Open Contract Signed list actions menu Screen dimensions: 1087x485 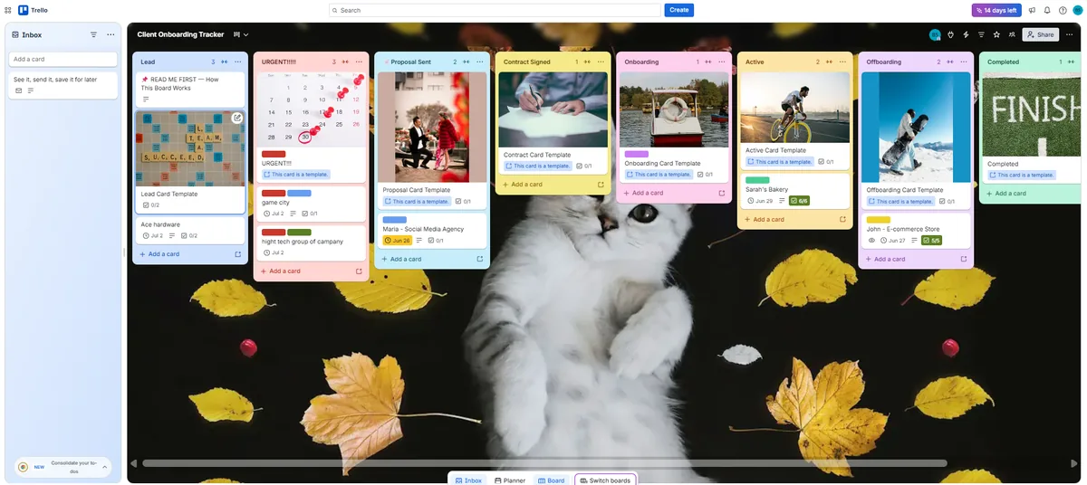click(601, 62)
